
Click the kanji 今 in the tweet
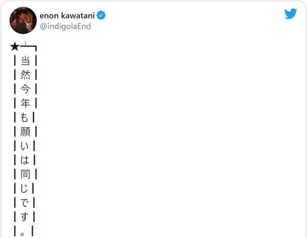click(25, 89)
